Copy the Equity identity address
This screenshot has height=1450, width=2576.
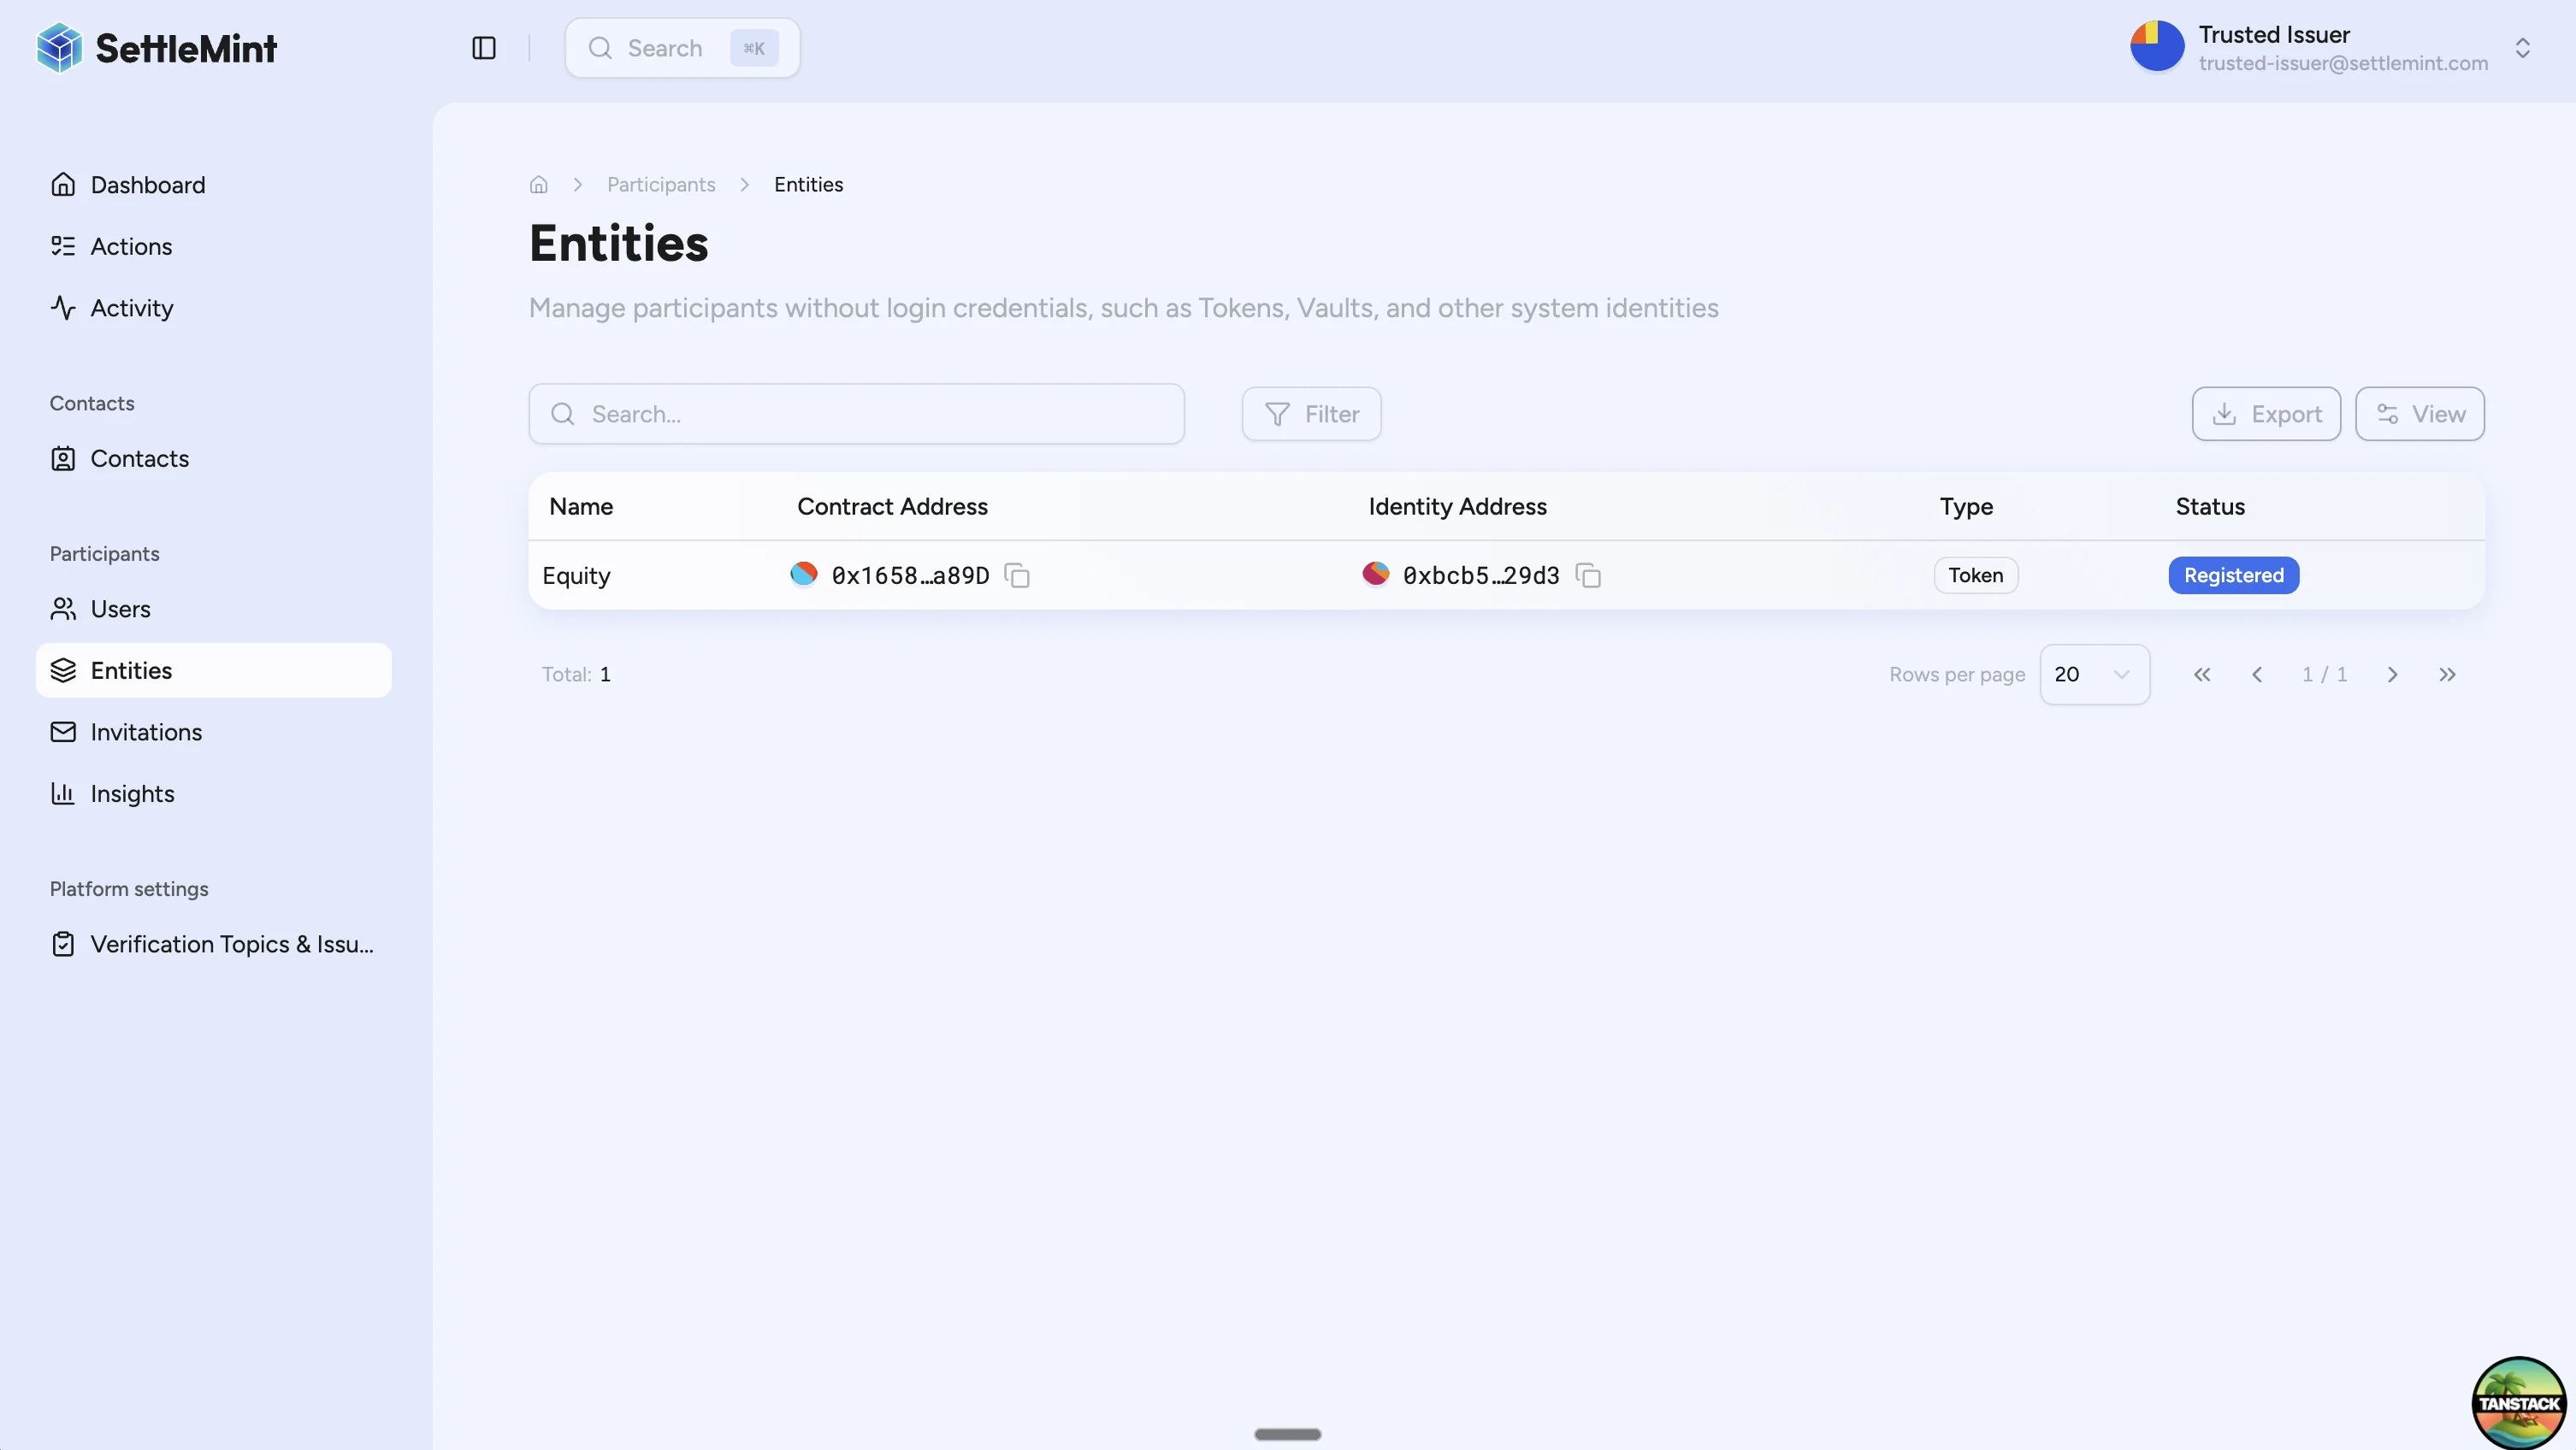(1588, 575)
